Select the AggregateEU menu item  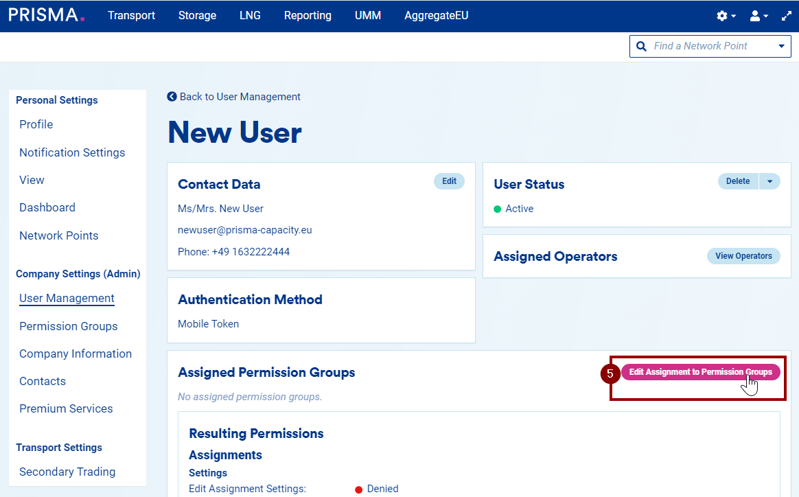436,15
